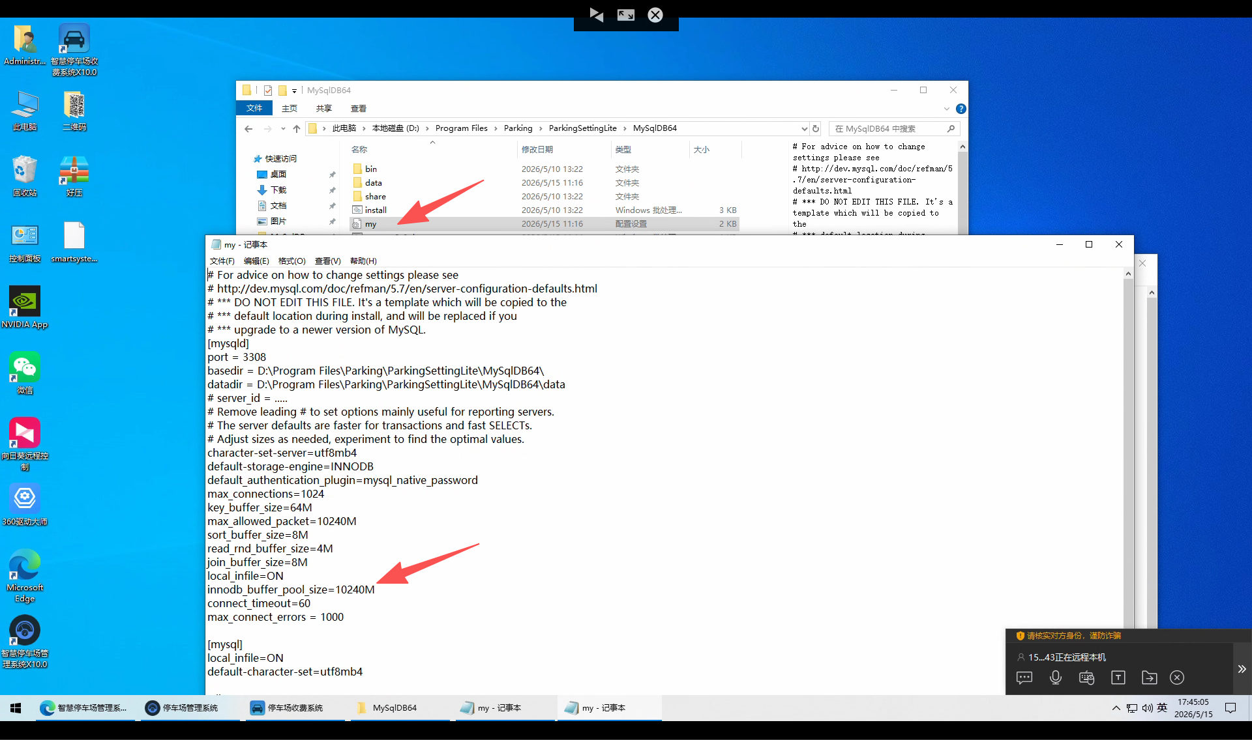Screen dimensions: 1252x740
Task: Click the Back arrow in Explorer window
Action: click(x=248, y=128)
